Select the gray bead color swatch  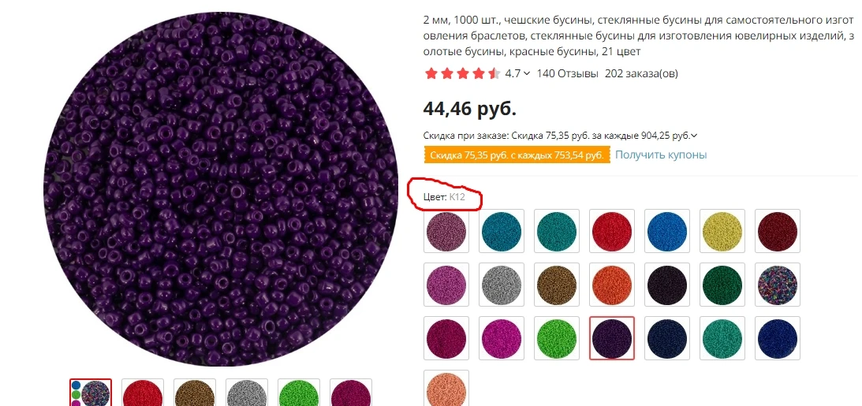pyautogui.click(x=502, y=285)
